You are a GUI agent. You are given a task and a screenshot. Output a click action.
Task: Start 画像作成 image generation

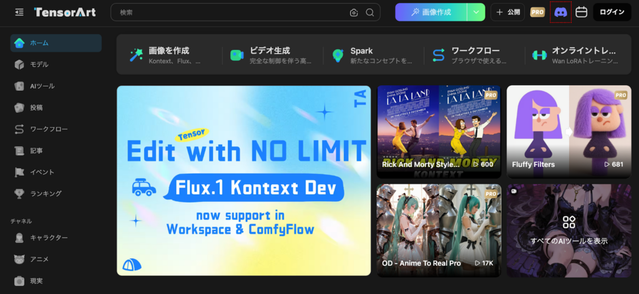point(431,12)
